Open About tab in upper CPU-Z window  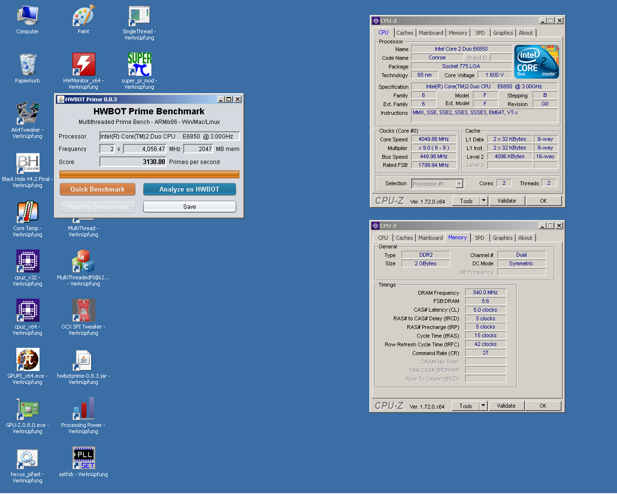[x=526, y=33]
